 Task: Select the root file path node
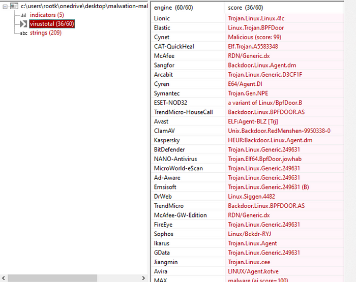pyautogui.click(x=84, y=6)
